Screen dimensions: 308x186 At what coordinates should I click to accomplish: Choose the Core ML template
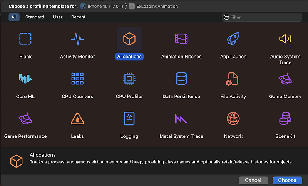pyautogui.click(x=25, y=79)
